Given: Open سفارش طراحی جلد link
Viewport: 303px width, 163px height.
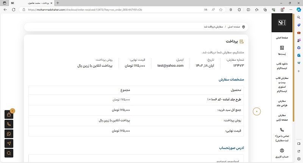Looking at the screenshot, I should click(x=282, y=103).
